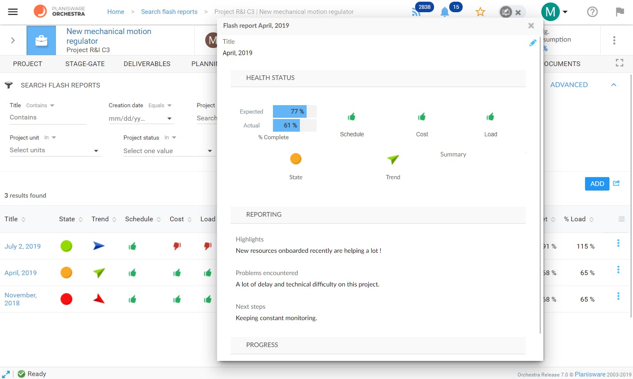Open the notifications bell
The image size is (633, 379).
click(x=445, y=12)
